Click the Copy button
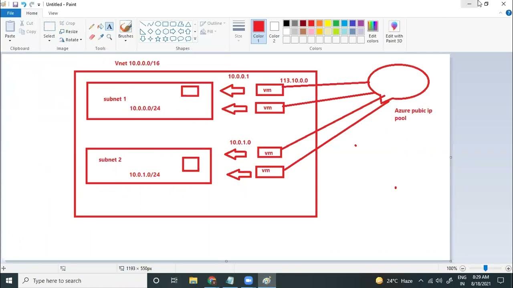The height and width of the screenshot is (288, 513). pyautogui.click(x=28, y=32)
